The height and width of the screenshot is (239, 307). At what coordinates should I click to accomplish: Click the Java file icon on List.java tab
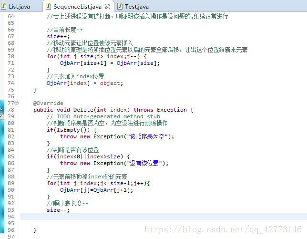[x=3, y=7]
